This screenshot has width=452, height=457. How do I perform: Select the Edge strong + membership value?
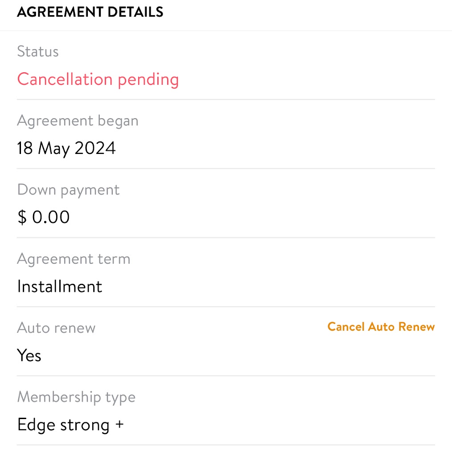click(x=70, y=425)
